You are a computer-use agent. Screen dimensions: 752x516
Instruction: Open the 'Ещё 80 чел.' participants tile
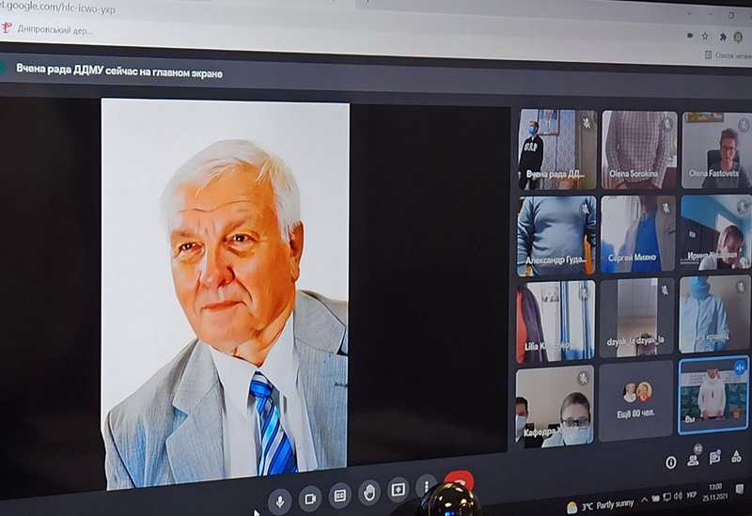tap(636, 401)
